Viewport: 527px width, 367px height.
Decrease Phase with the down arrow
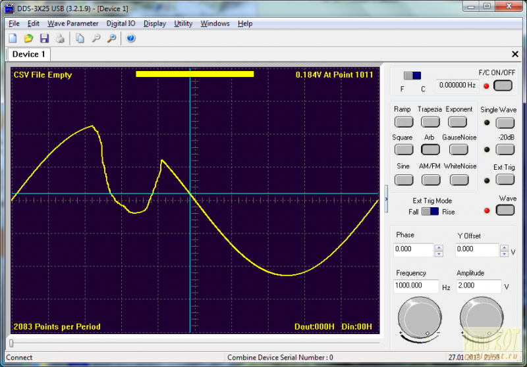click(439, 254)
